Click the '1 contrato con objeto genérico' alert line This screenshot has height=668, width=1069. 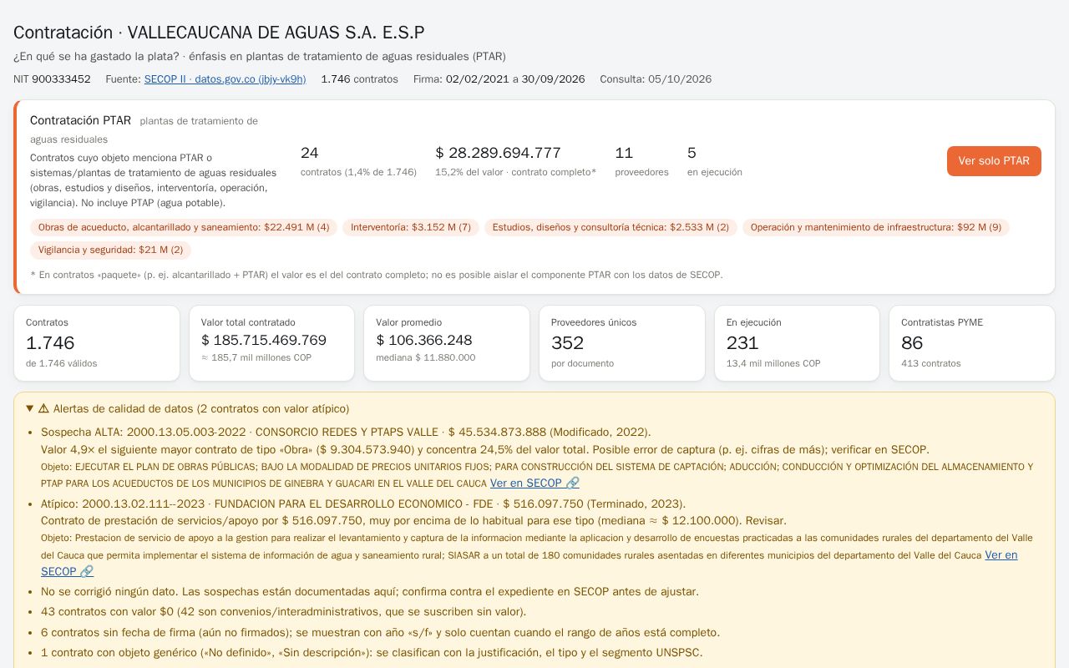pyautogui.click(x=372, y=653)
